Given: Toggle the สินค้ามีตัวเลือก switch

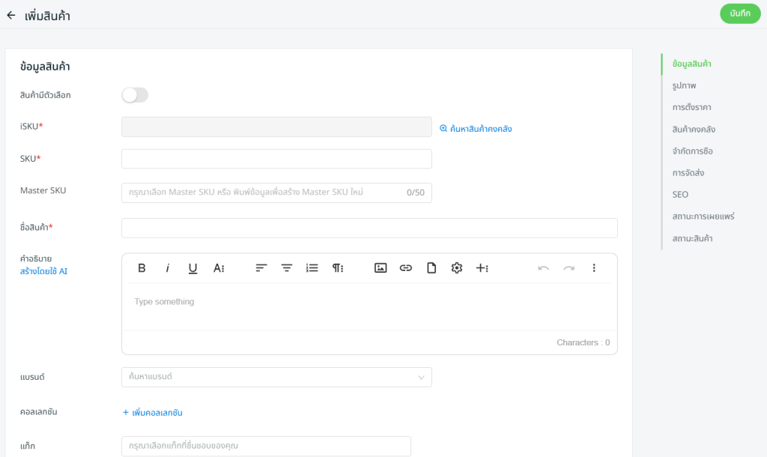Looking at the screenshot, I should pos(135,95).
